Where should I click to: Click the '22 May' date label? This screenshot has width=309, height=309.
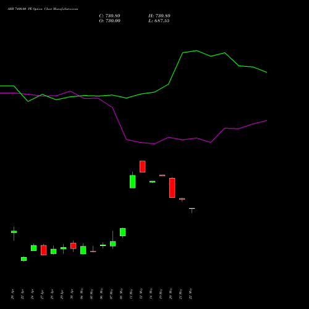coord(190,294)
